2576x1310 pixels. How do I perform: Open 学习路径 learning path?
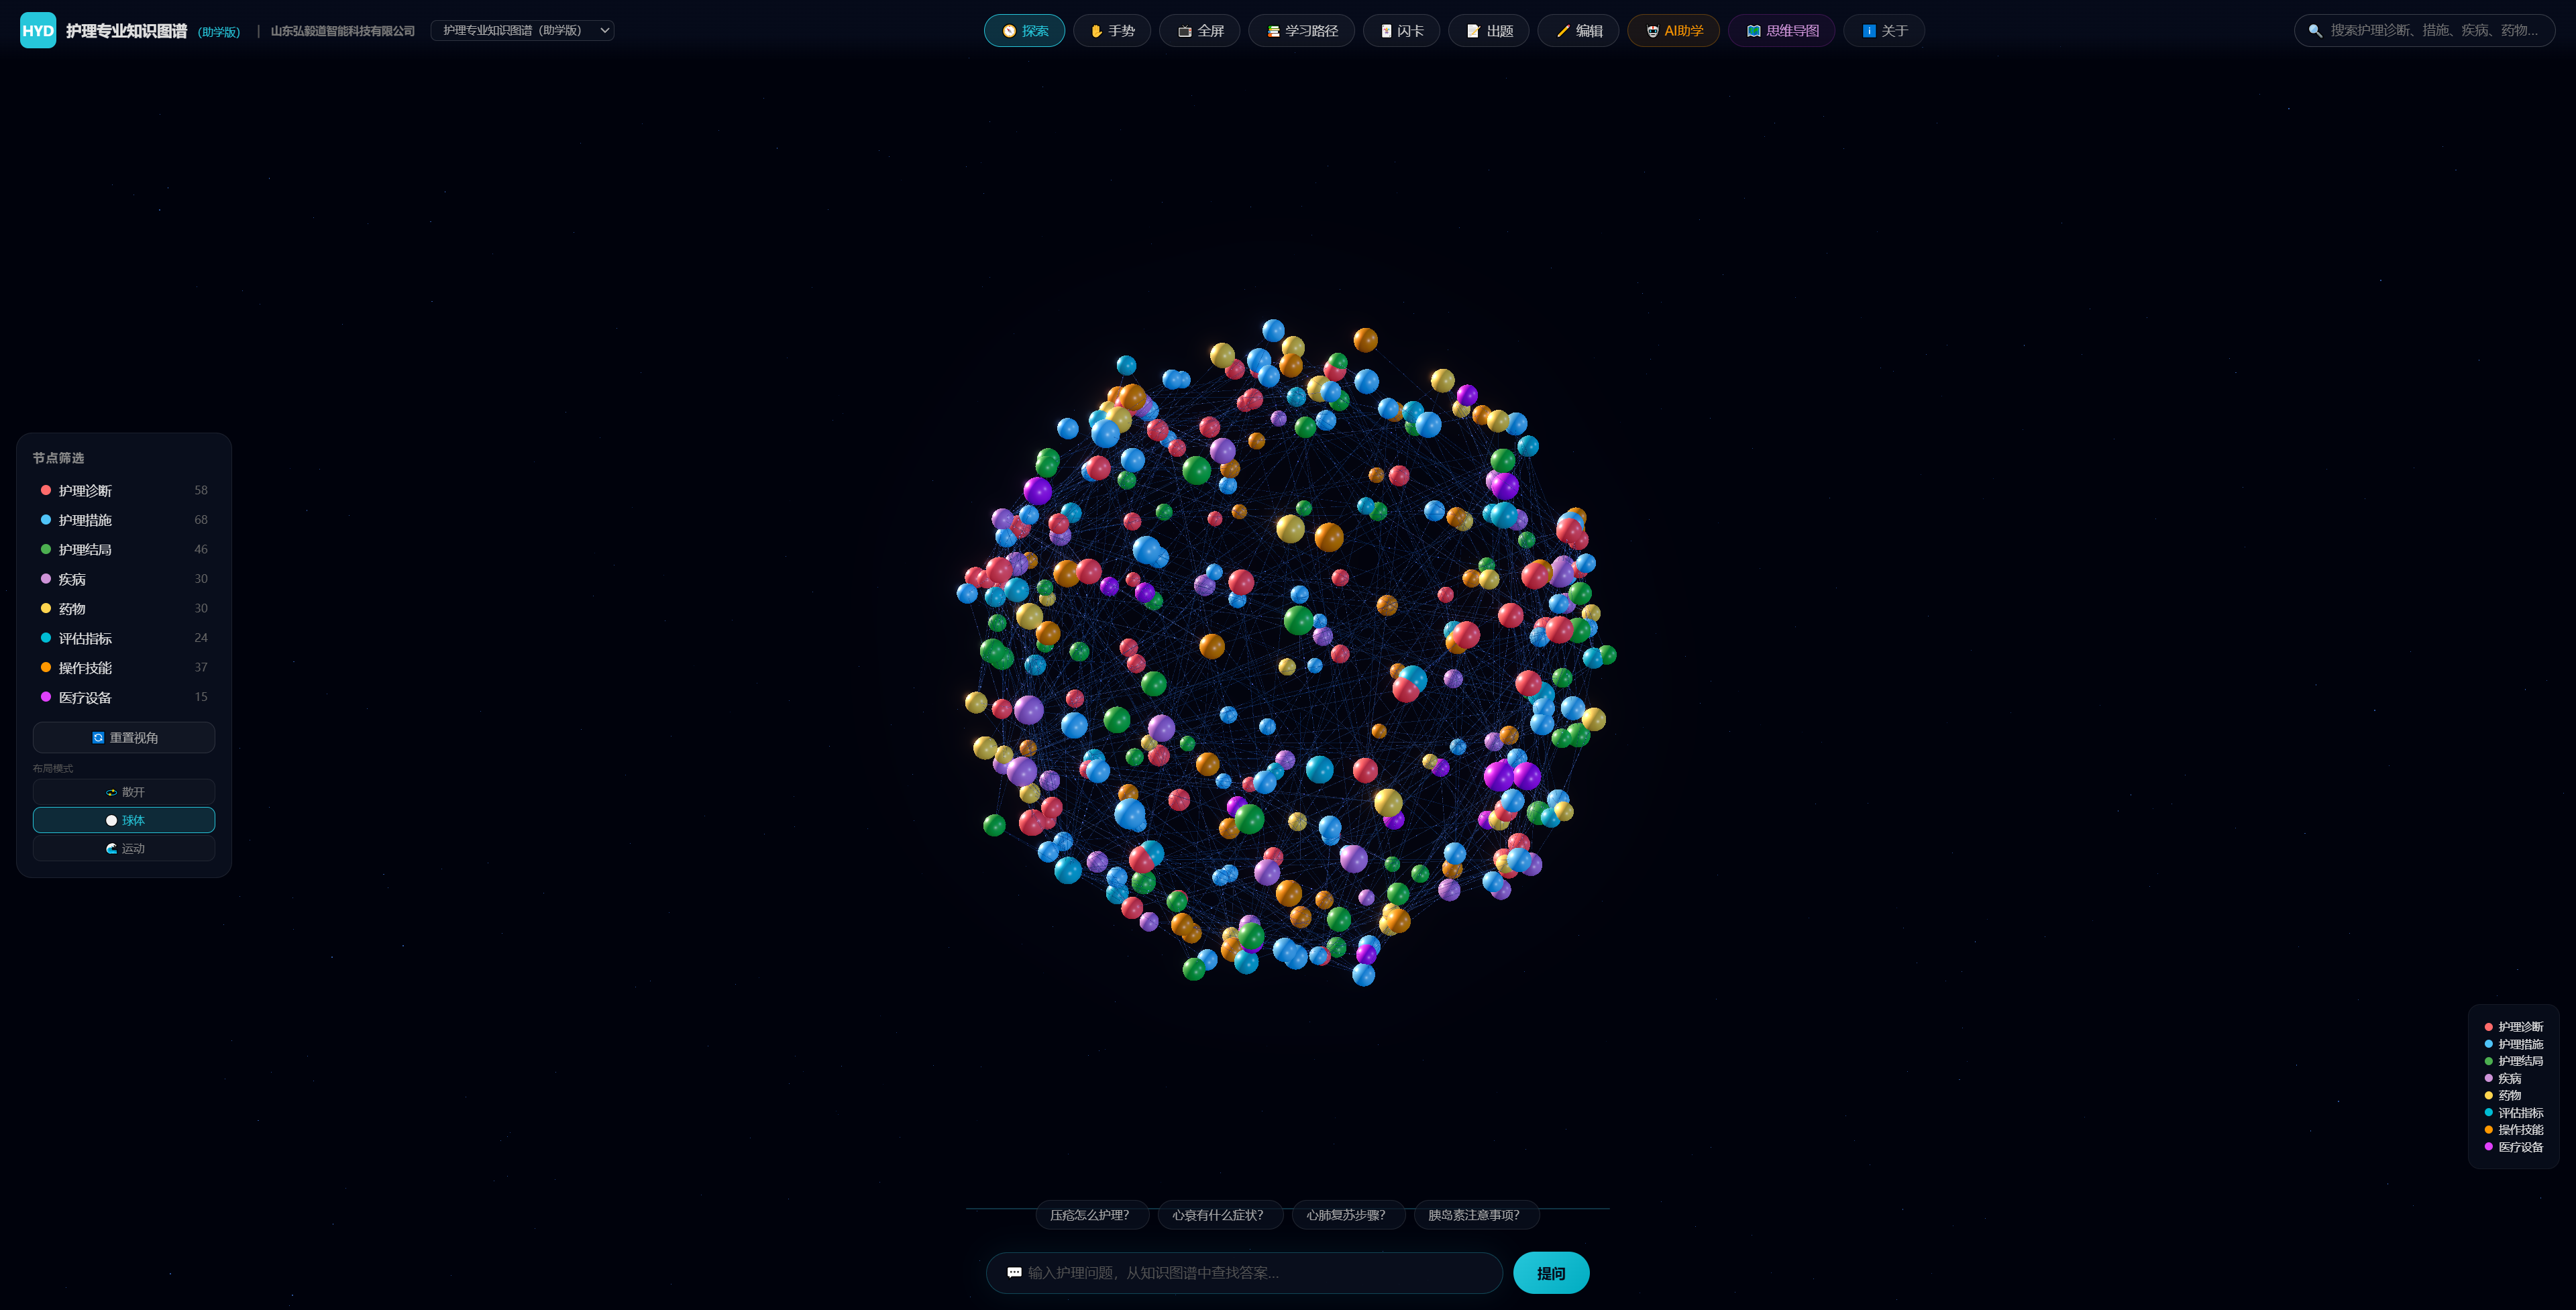point(1301,31)
